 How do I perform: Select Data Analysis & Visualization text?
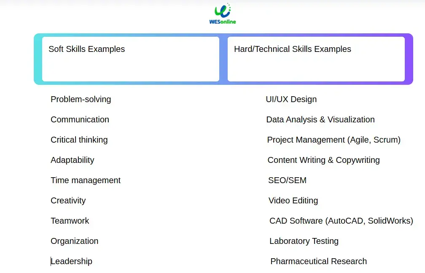pyautogui.click(x=320, y=119)
